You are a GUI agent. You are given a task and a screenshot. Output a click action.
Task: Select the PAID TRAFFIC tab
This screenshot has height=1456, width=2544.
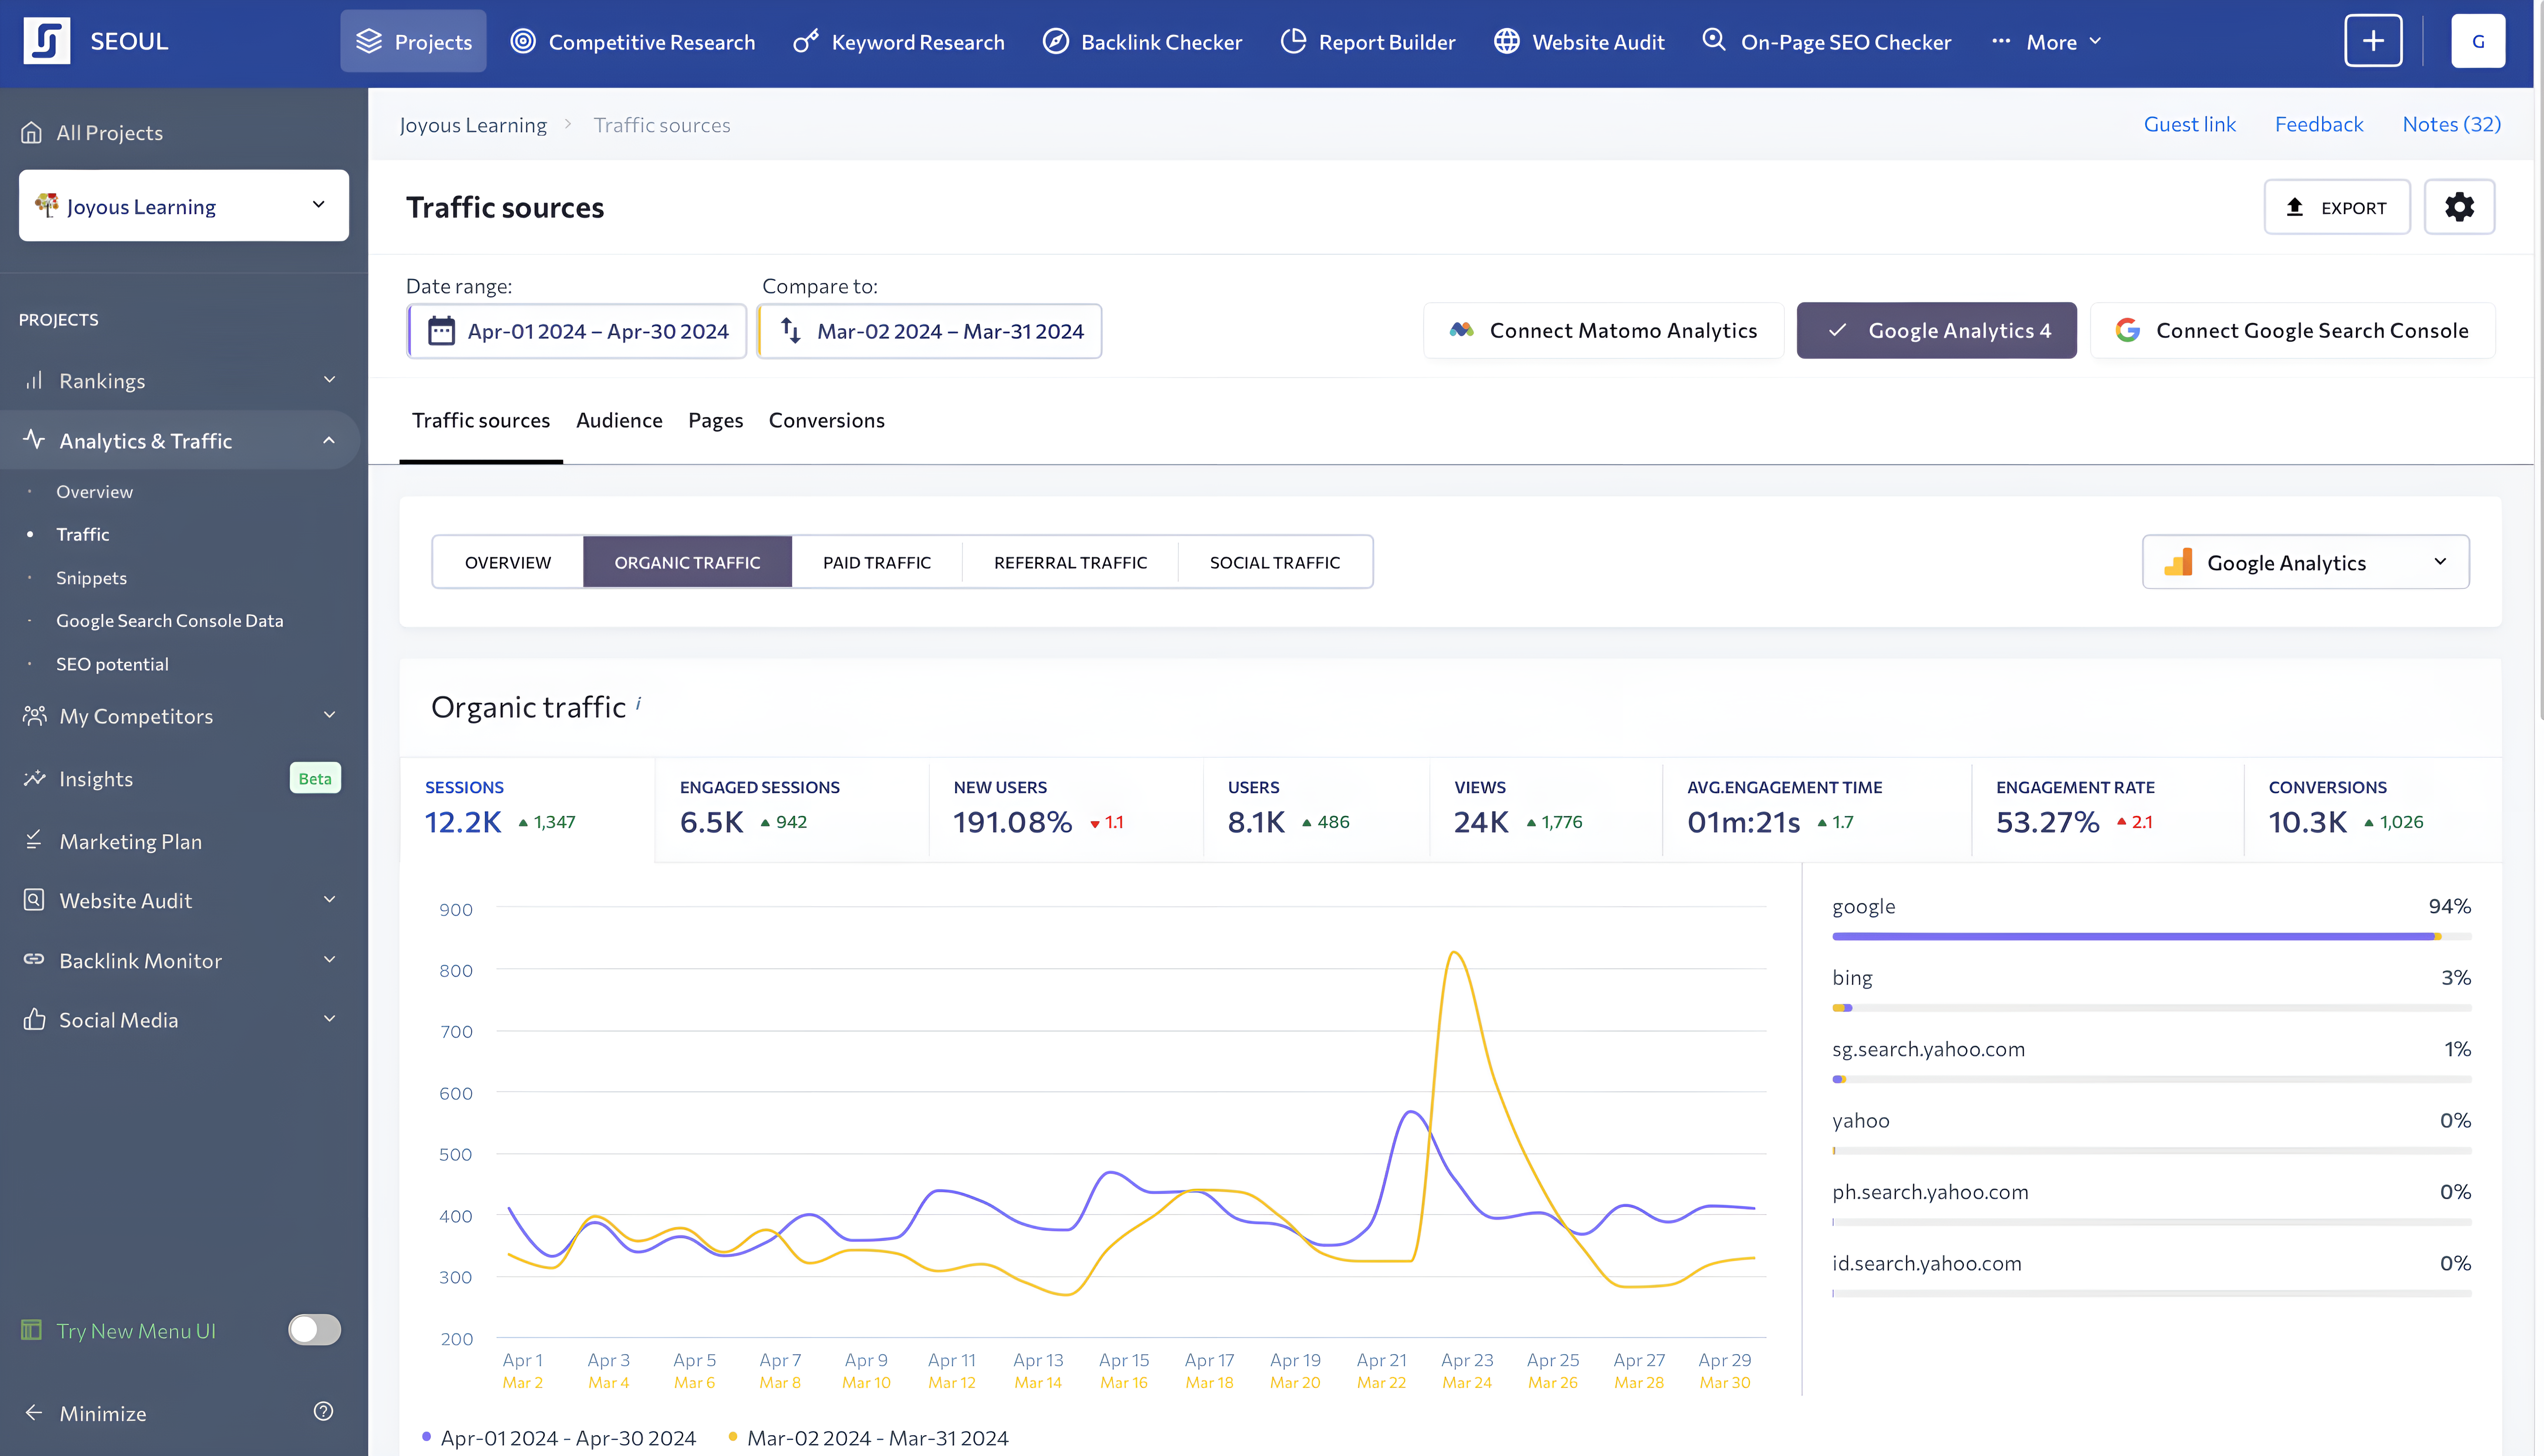(876, 562)
